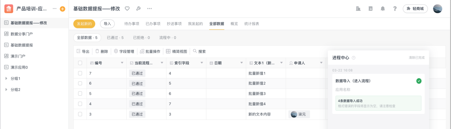
Task: Click the 申请人 column header
Action: point(306,63)
